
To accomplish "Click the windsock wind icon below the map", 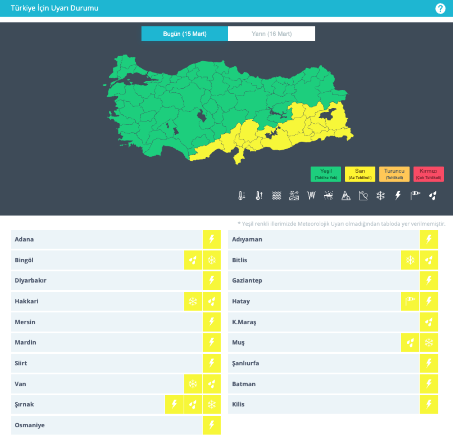I will click(x=415, y=196).
